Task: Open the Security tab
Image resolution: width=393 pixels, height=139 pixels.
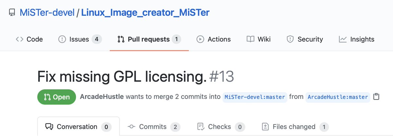Action: pyautogui.click(x=305, y=39)
